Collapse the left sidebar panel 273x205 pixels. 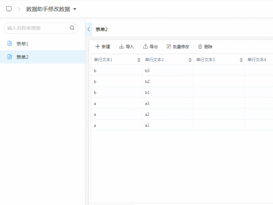[89, 29]
